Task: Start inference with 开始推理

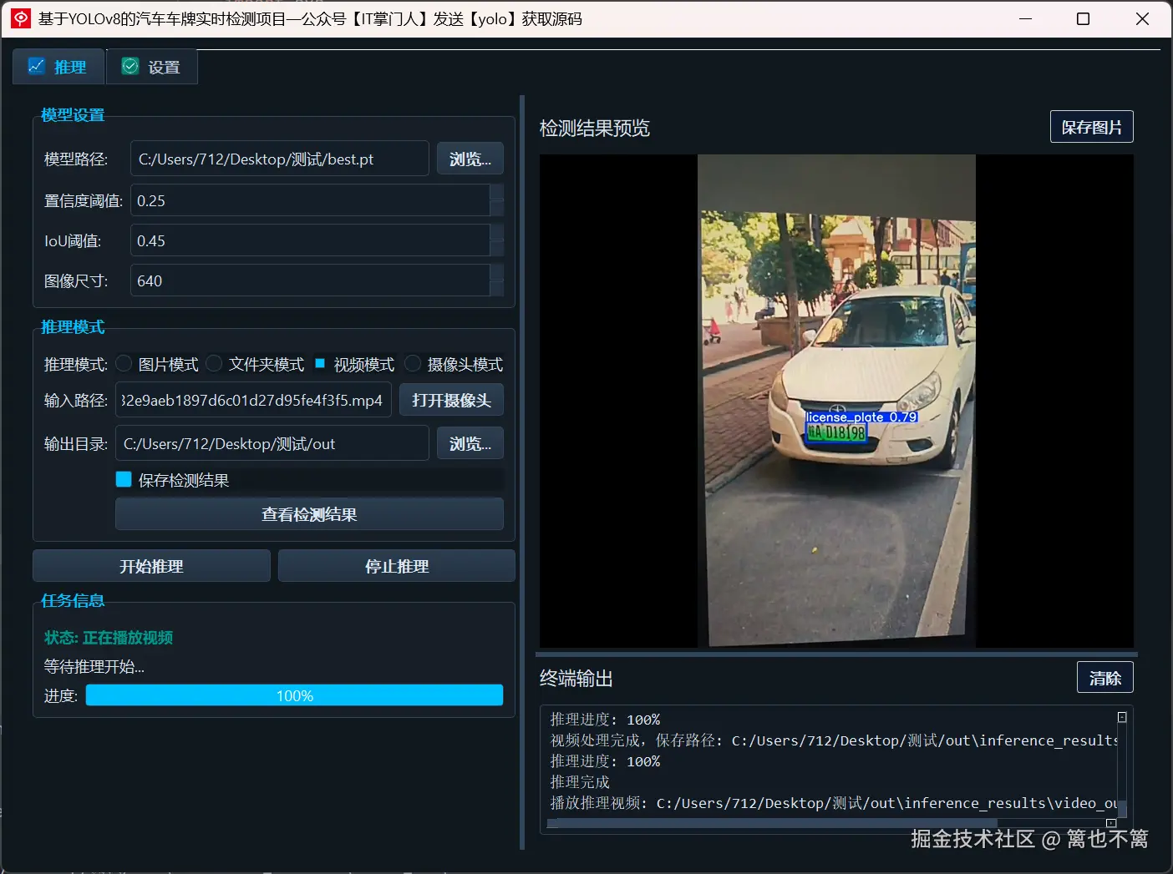Action: [x=150, y=565]
